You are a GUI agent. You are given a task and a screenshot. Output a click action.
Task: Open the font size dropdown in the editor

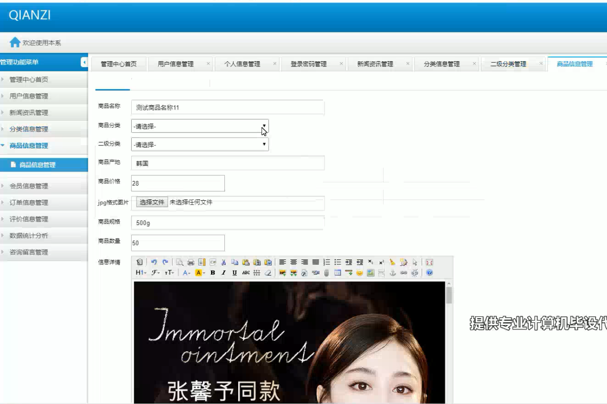(170, 273)
